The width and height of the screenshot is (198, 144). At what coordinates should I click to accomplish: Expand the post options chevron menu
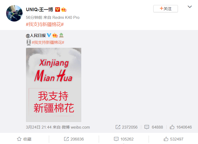coord(190,7)
